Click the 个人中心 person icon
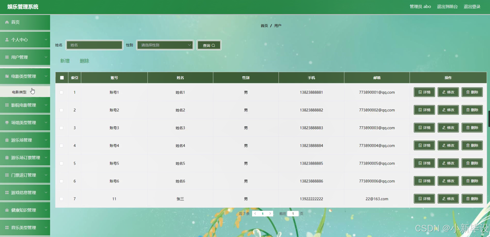The width and height of the screenshot is (490, 237). pos(7,40)
